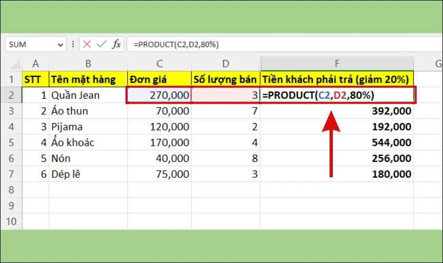
Task: Select row 1 header
Action: [x=11, y=79]
